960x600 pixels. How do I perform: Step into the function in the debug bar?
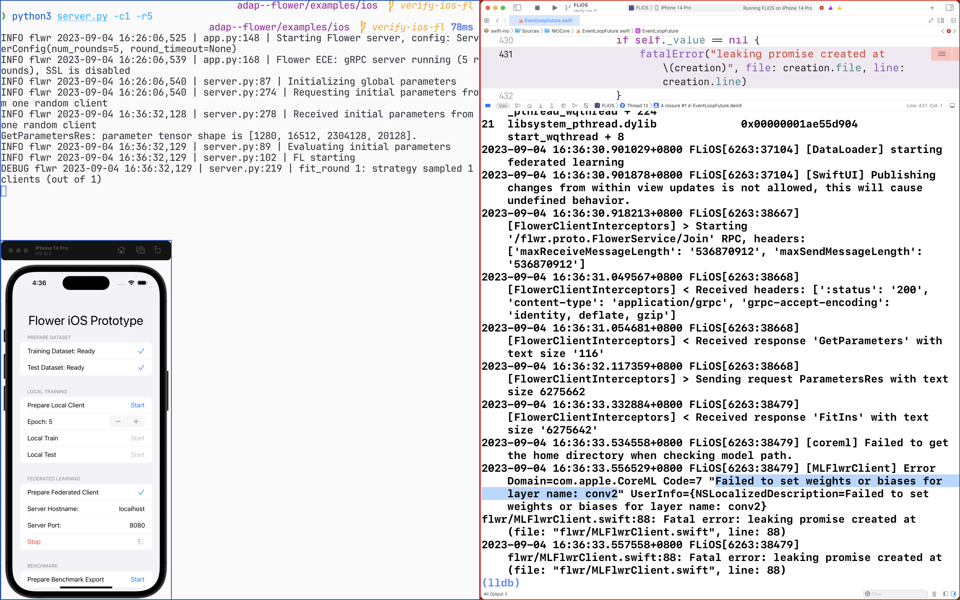(x=540, y=105)
